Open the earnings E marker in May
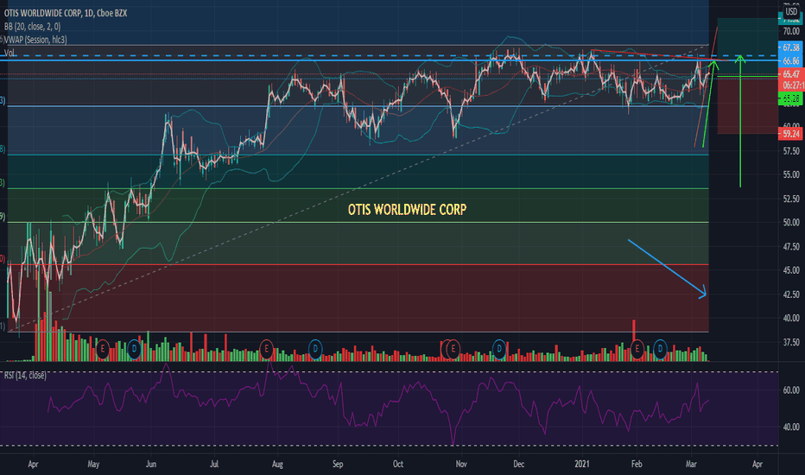This screenshot has width=805, height=475. point(102,349)
